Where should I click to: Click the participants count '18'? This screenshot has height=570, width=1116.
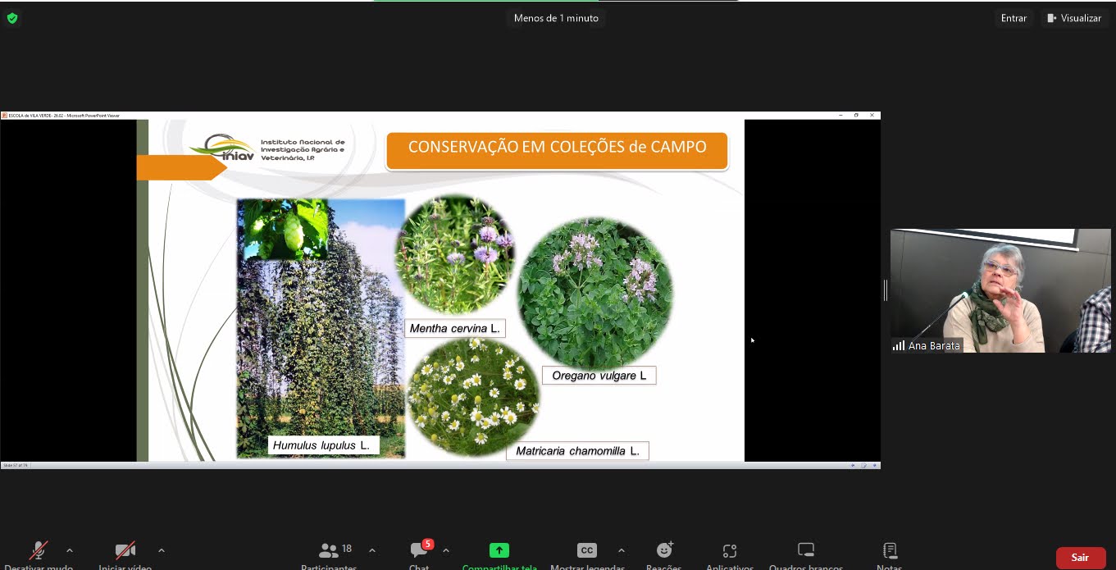point(347,549)
